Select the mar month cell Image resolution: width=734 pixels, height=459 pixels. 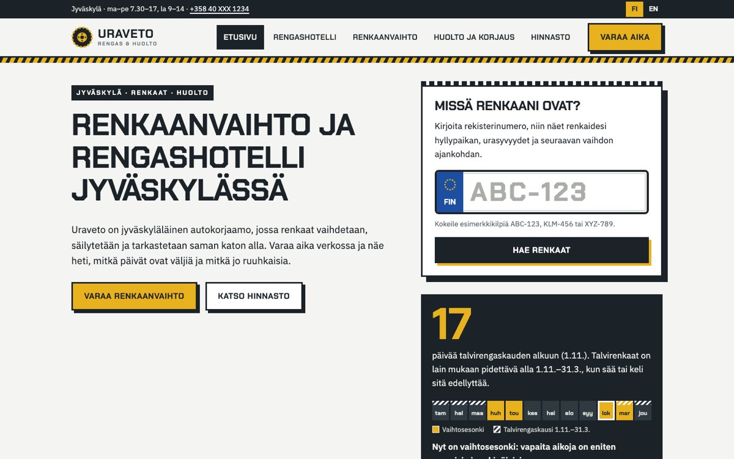625,411
